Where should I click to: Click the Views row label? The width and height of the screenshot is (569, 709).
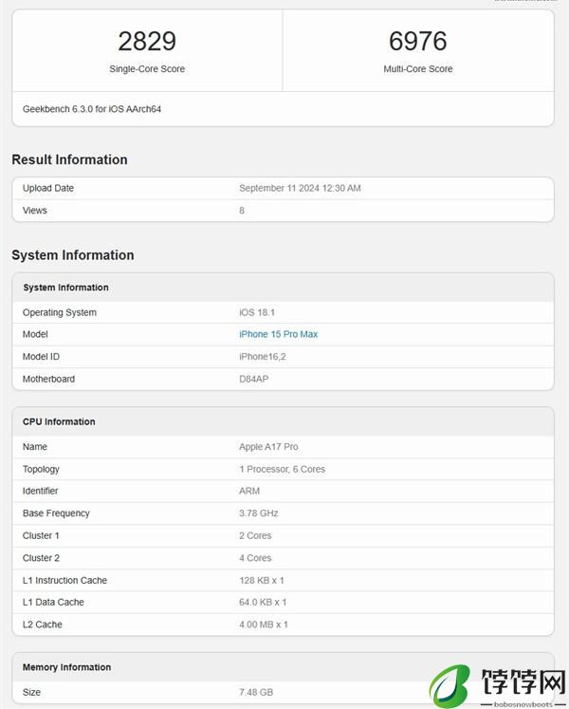click(35, 211)
